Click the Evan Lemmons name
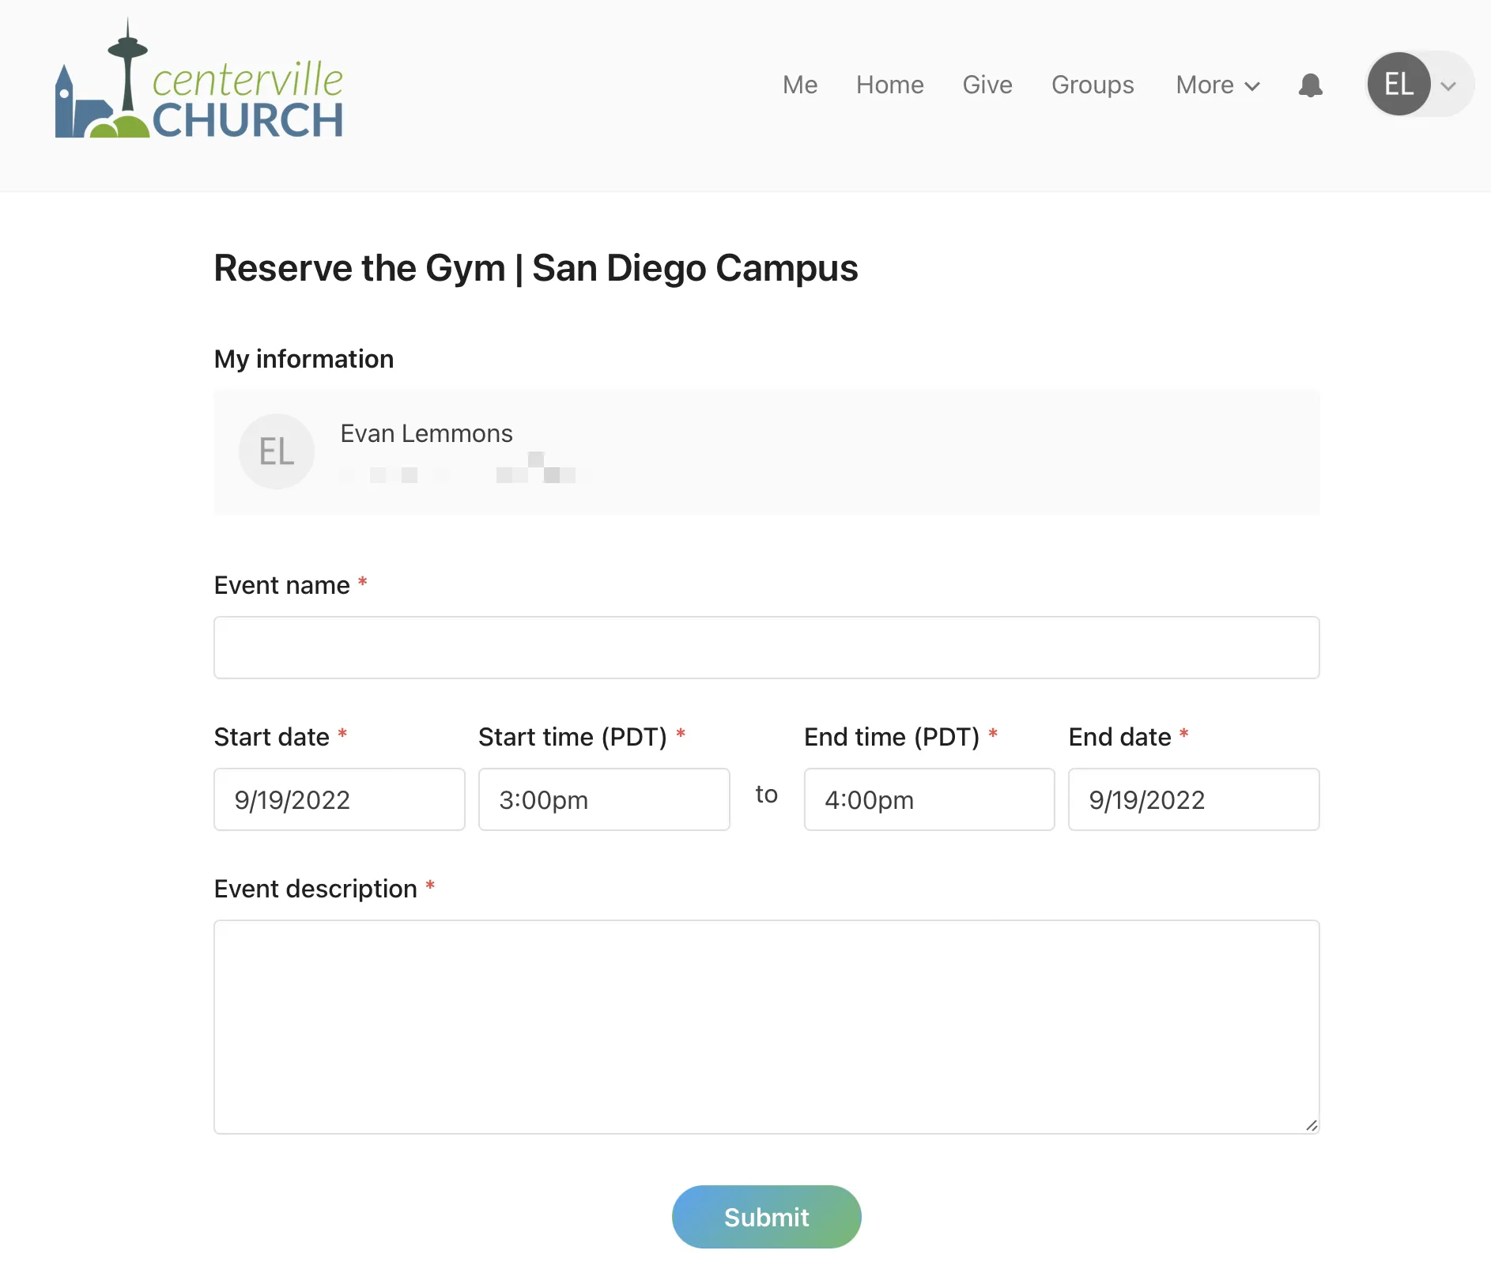 point(426,433)
